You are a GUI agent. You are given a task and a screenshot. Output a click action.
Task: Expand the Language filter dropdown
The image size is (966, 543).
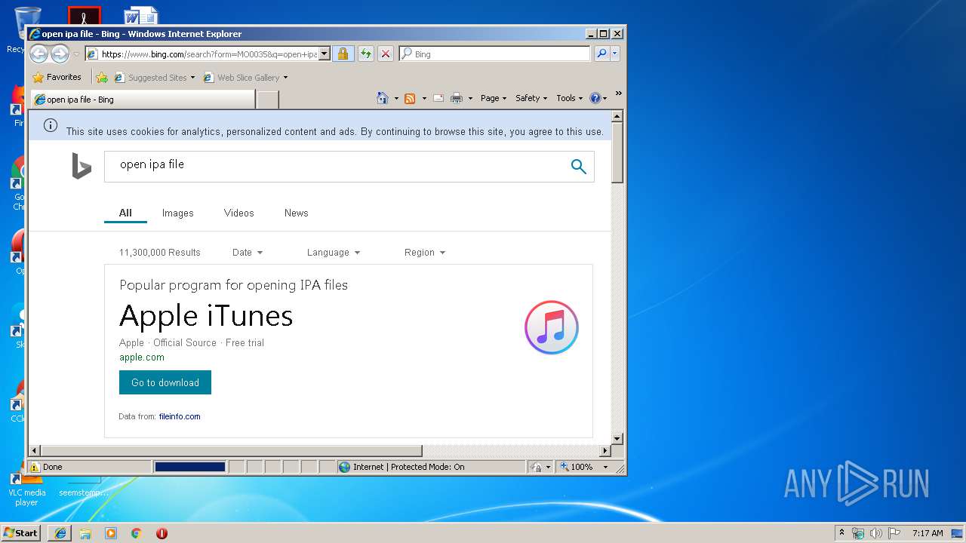point(334,252)
